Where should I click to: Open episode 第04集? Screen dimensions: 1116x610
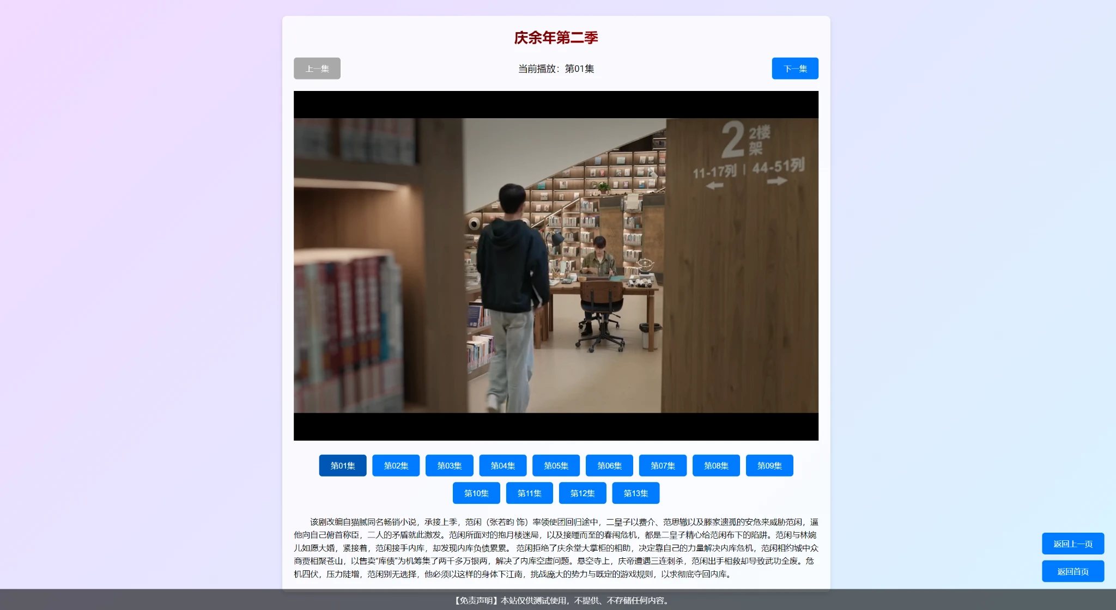502,466
